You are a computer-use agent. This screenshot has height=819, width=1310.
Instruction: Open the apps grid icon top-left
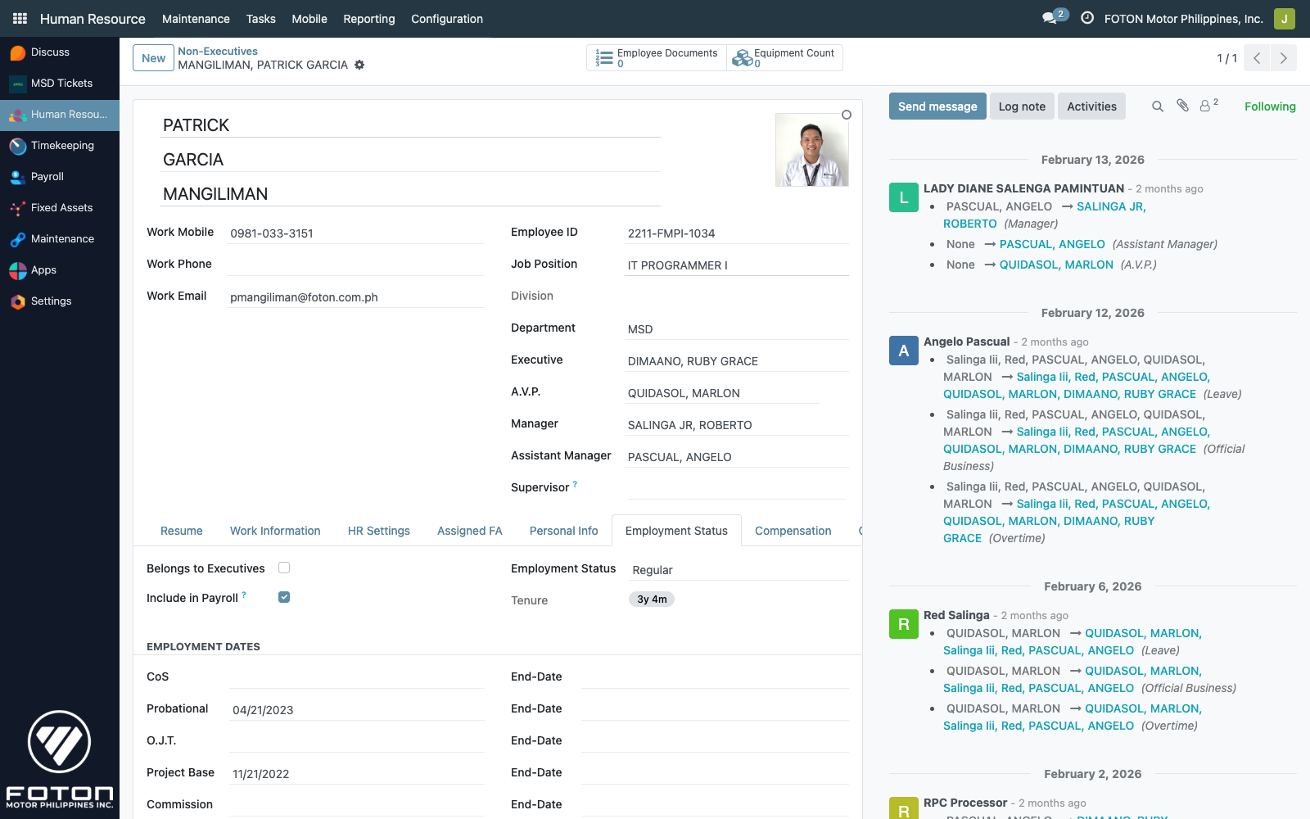19,18
